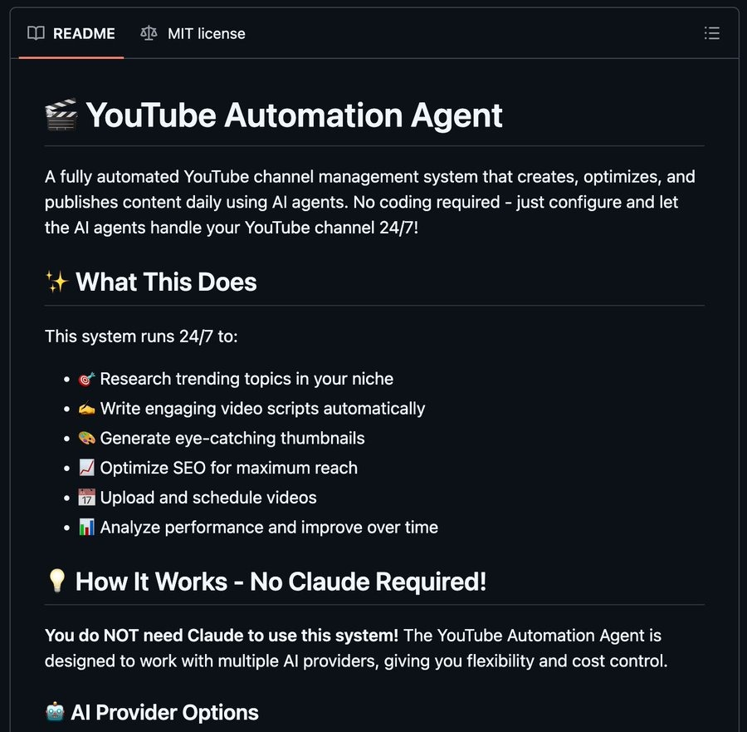Click the 'A fully automated YouTube channel' paragraph
This screenshot has height=732, width=747.
(x=369, y=202)
